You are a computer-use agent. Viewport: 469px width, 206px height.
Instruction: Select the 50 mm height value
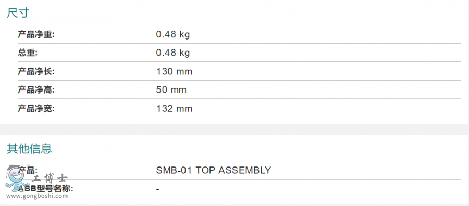click(x=171, y=90)
